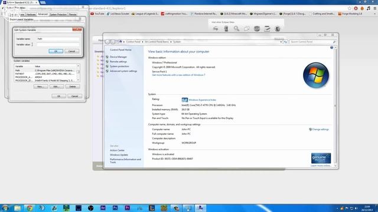Select the PROCESSOR_A... variable row
This screenshot has height=212, width=378.
(x=45, y=77)
